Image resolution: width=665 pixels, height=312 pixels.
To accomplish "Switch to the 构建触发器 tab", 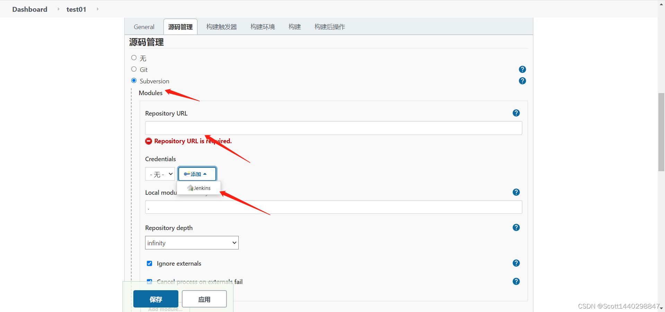I will coord(222,27).
